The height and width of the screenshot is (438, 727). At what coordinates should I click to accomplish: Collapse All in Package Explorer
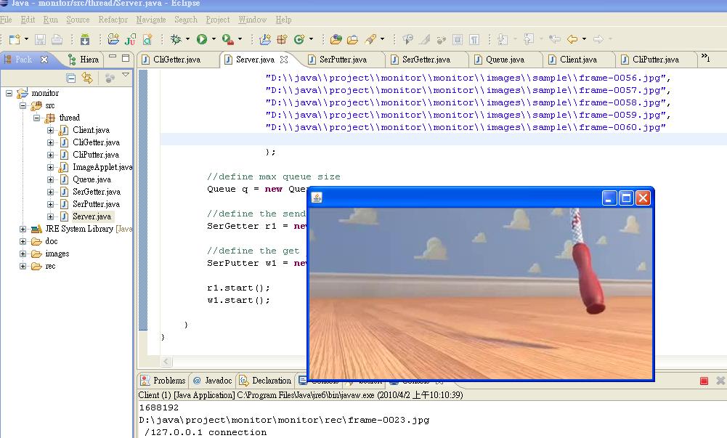pyautogui.click(x=71, y=78)
